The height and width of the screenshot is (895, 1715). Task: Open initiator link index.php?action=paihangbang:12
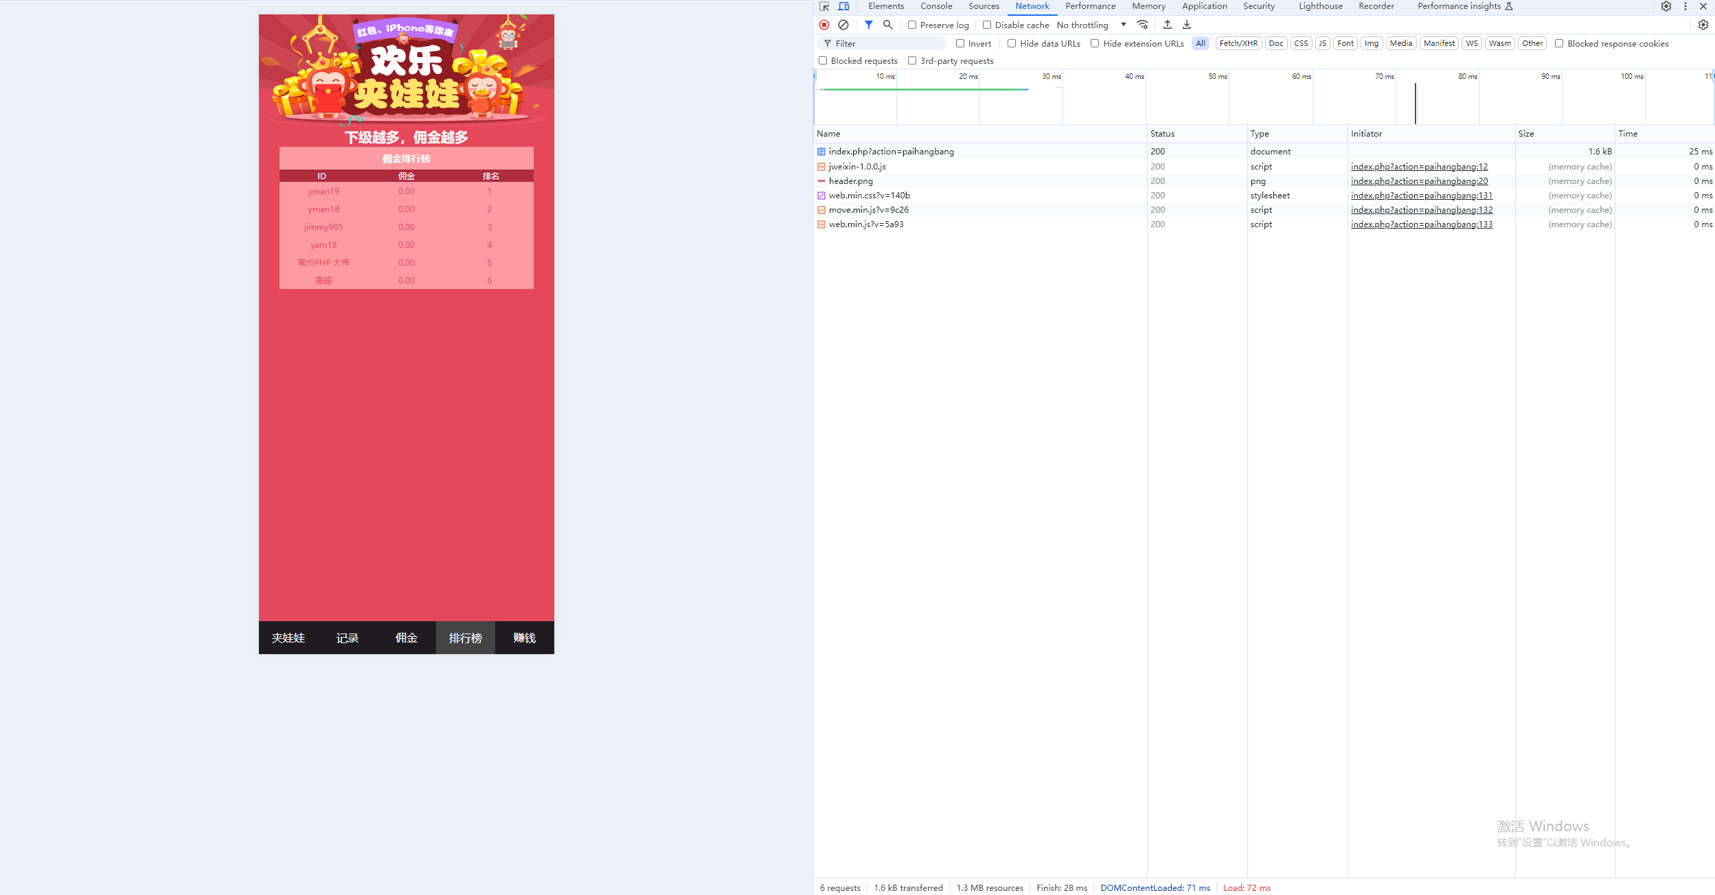click(x=1419, y=167)
